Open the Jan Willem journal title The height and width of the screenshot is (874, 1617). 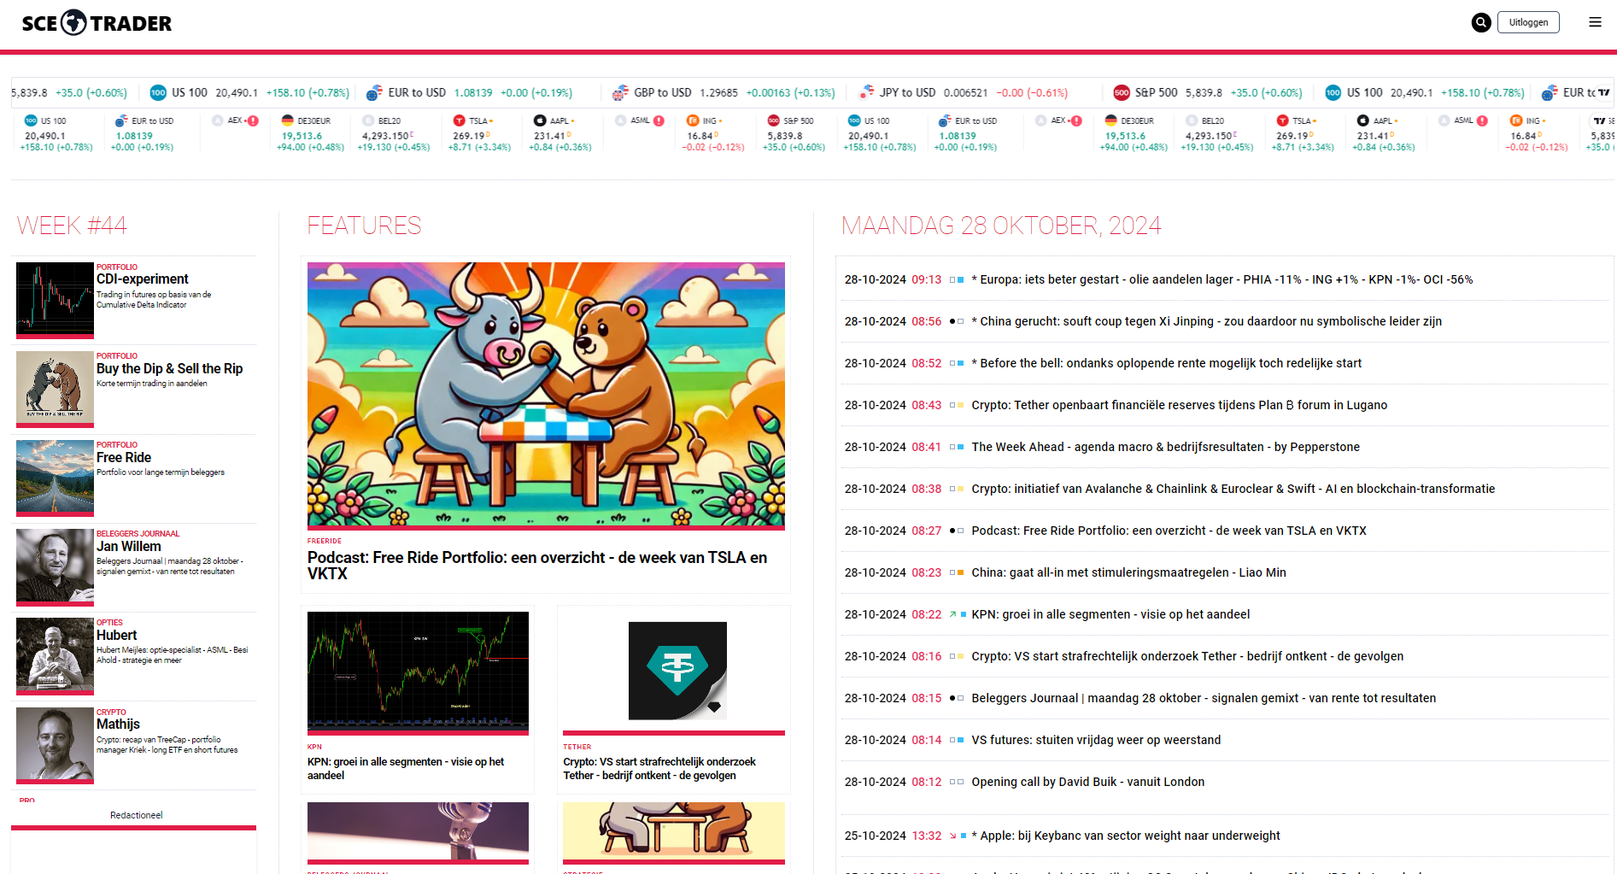[128, 546]
